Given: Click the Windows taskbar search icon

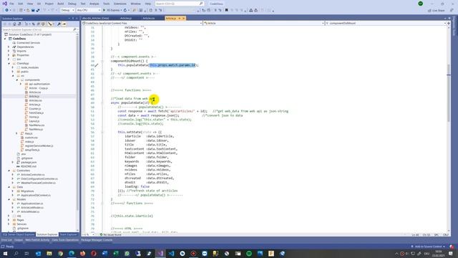Looking at the screenshot, I should click(16, 253).
